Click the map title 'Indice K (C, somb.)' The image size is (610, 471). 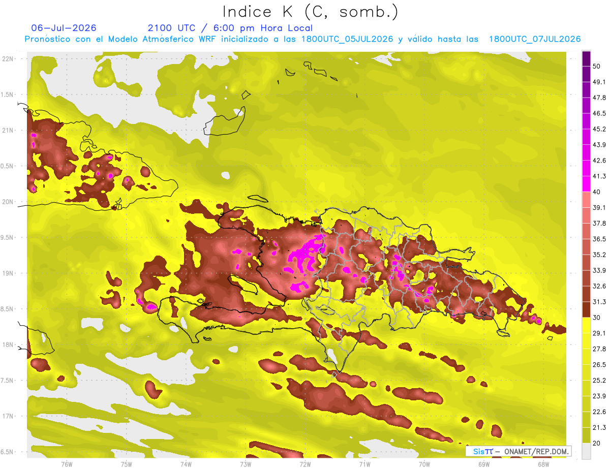(310, 12)
